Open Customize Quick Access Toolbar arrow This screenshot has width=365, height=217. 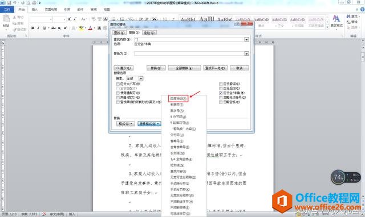40,3
